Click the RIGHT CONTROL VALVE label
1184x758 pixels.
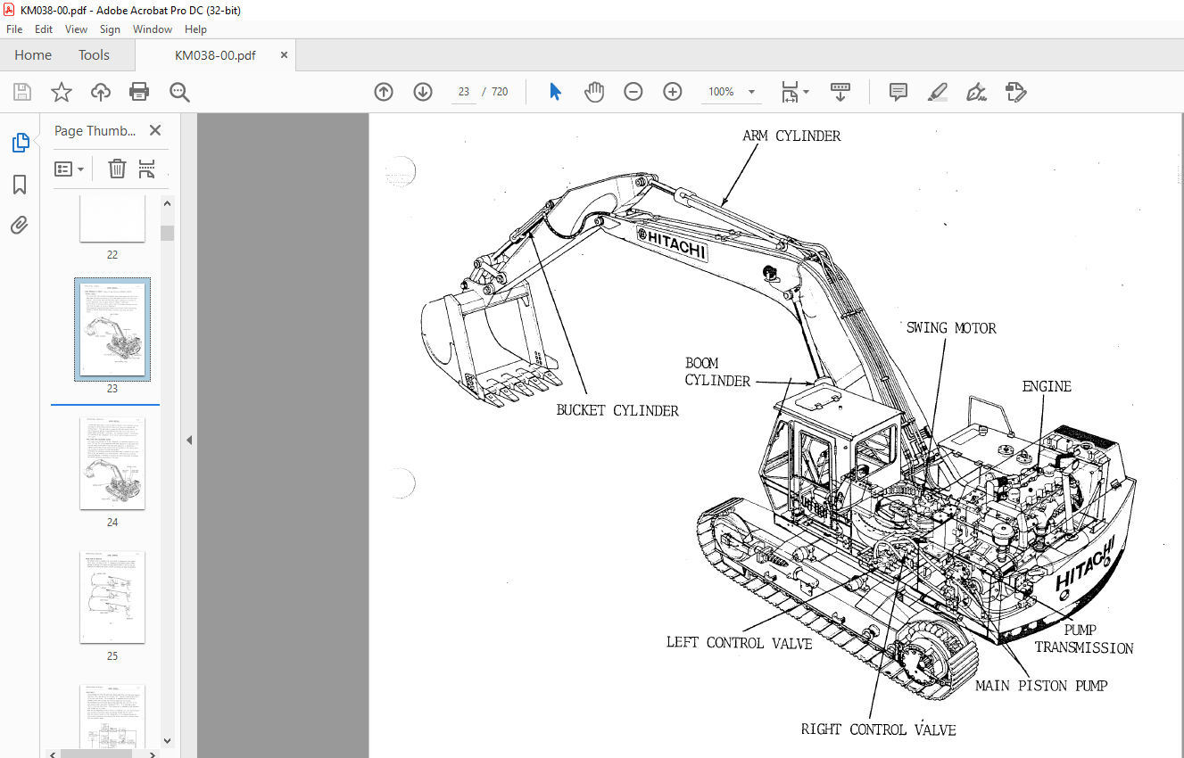[878, 729]
